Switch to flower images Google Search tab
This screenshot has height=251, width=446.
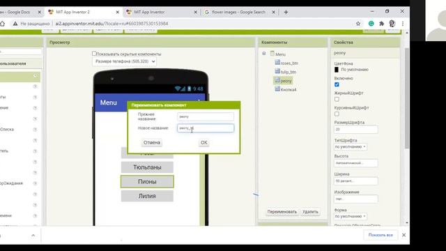tap(238, 12)
